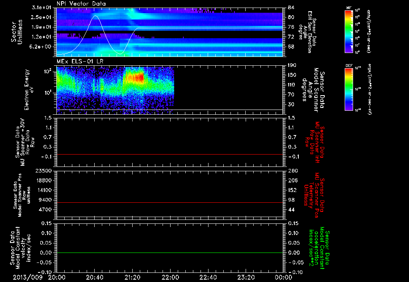Image resolution: width=409 pixels, height=282 pixels.
Task: Click the DEF color scale bar
Action: click(349, 89)
